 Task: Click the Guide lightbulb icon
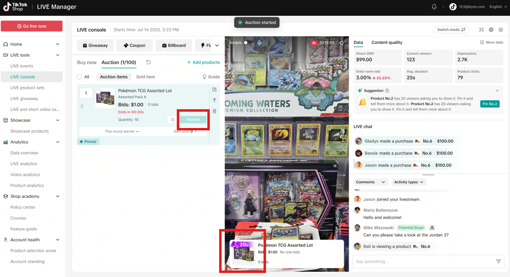204,77
